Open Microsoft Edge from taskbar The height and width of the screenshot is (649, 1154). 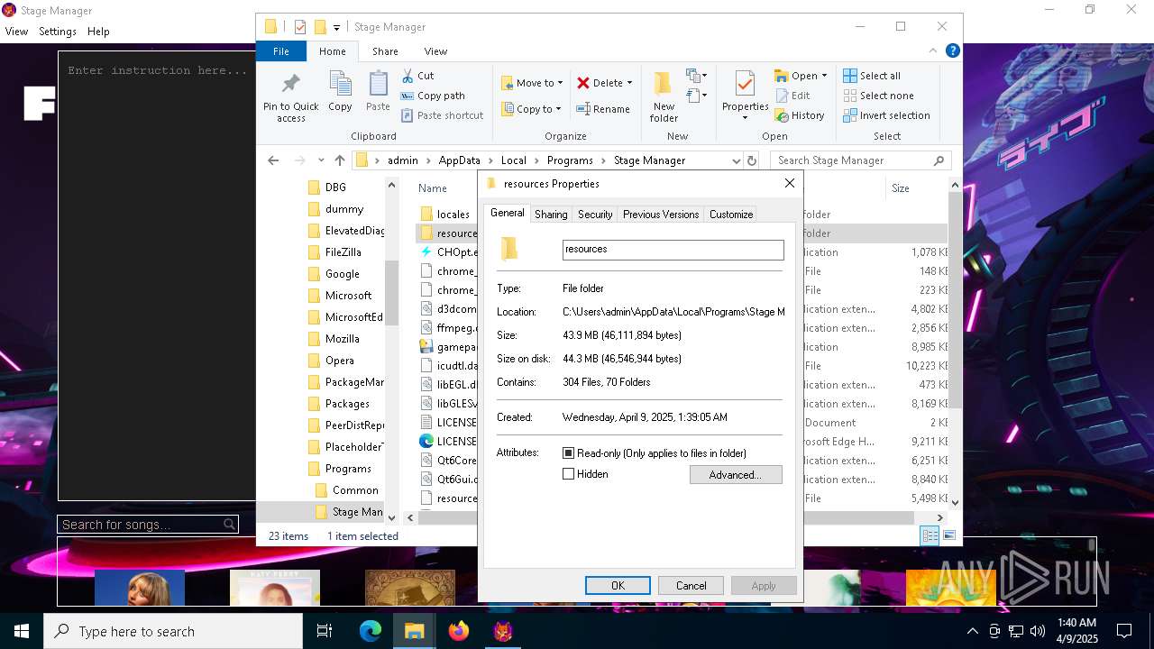[x=371, y=631]
